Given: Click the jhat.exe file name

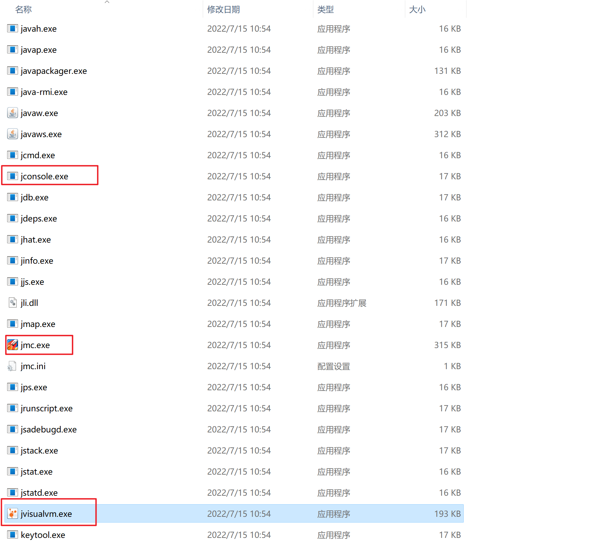Looking at the screenshot, I should (x=36, y=240).
